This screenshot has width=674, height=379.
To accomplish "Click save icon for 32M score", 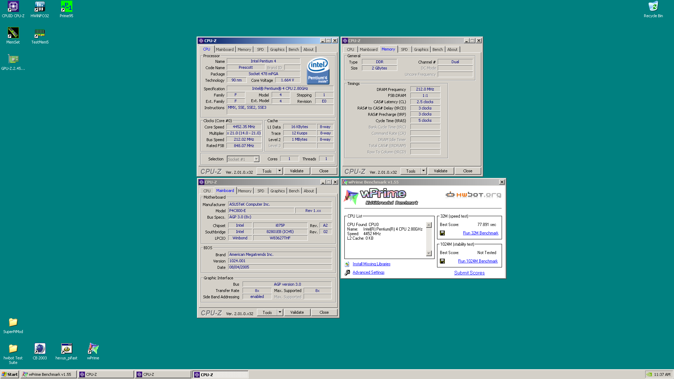I will click(442, 233).
